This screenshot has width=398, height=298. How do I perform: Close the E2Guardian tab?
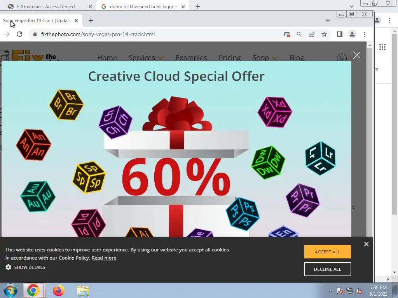point(90,7)
